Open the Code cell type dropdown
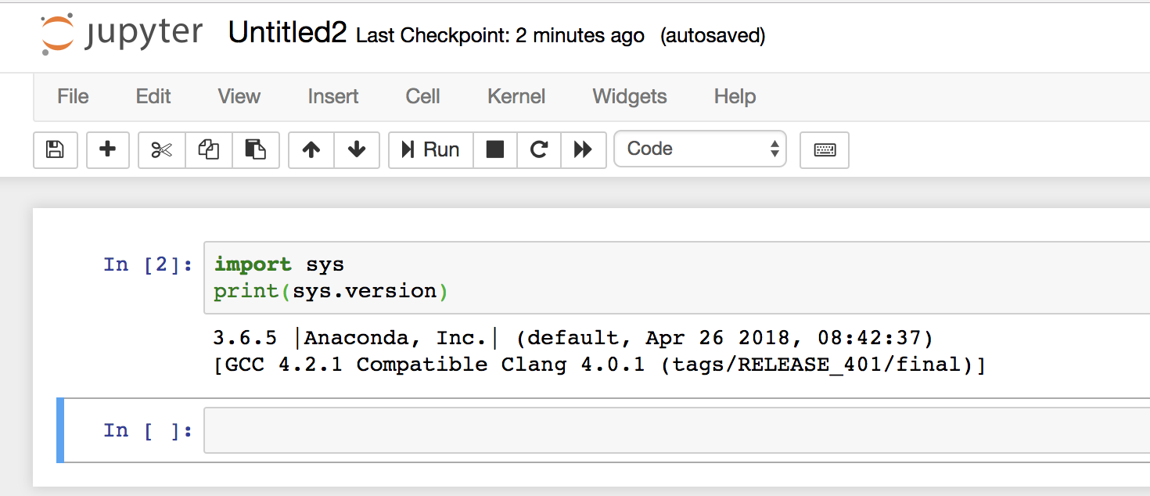The width and height of the screenshot is (1150, 496). pos(700,149)
